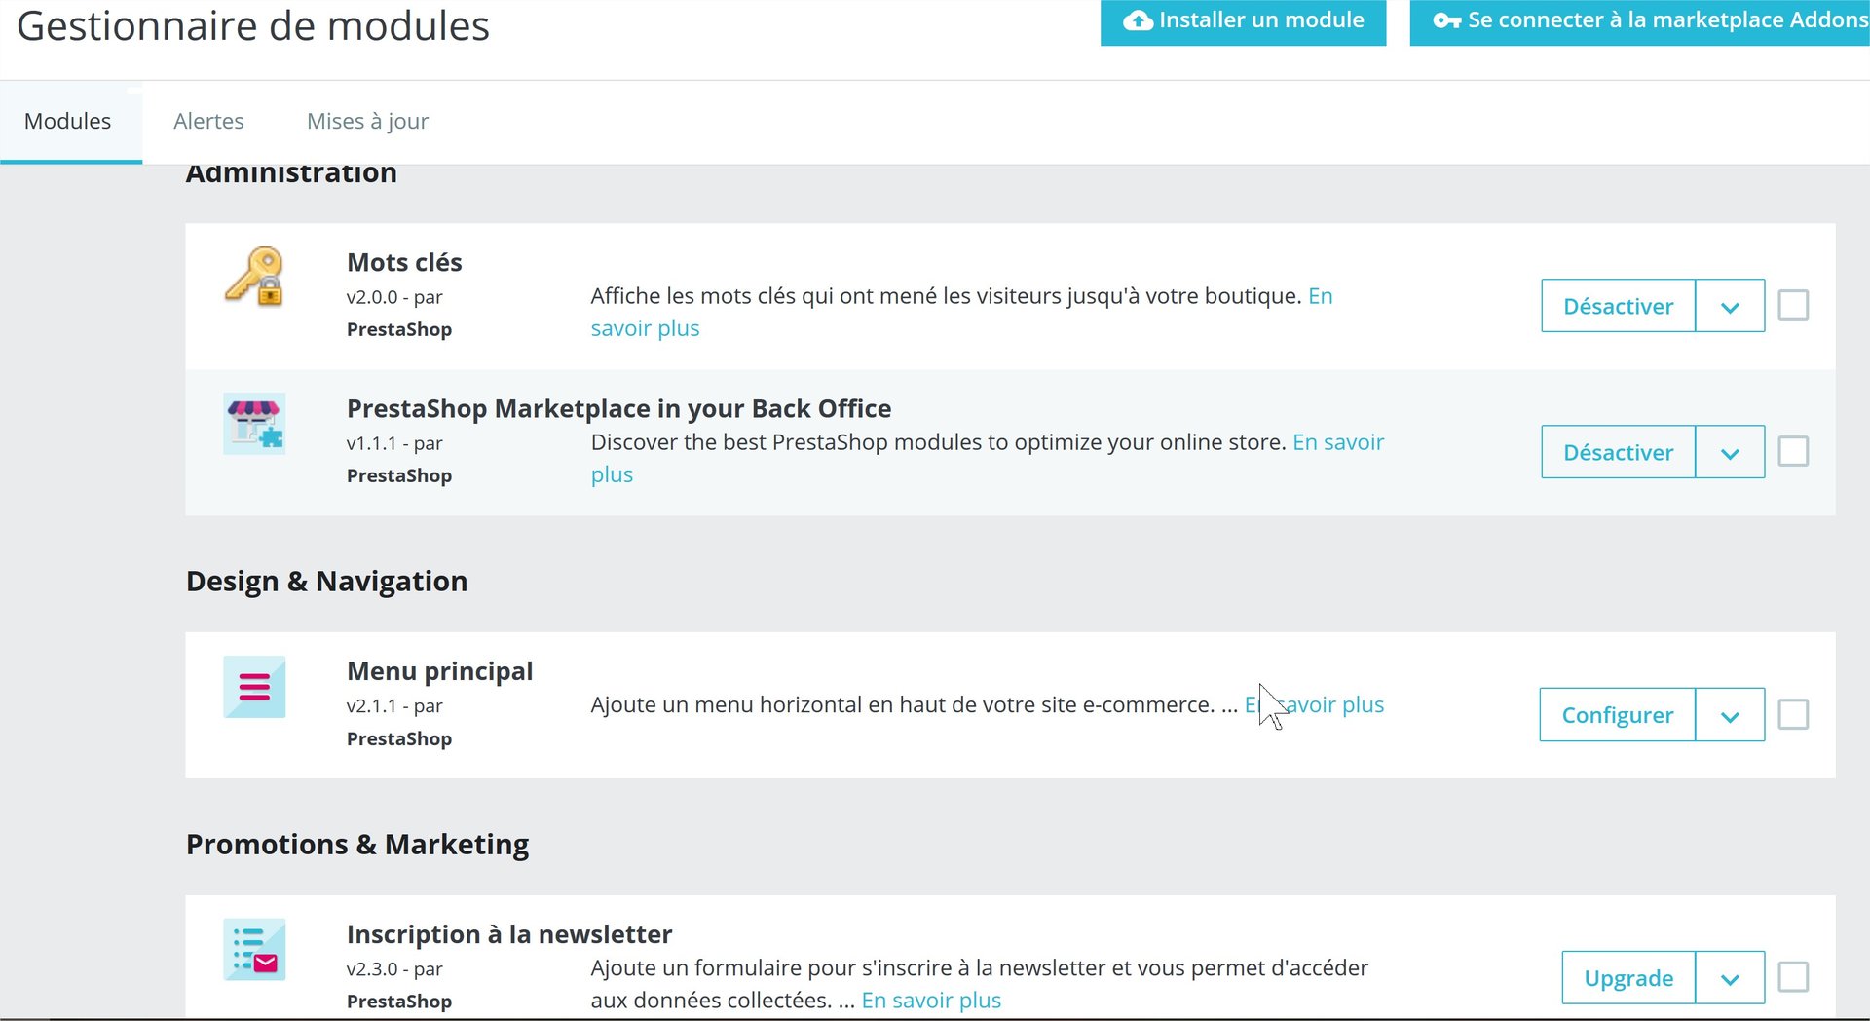Open dropdown for PrestaShop Marketplace Désactiver
This screenshot has height=1021, width=1870.
(1730, 452)
